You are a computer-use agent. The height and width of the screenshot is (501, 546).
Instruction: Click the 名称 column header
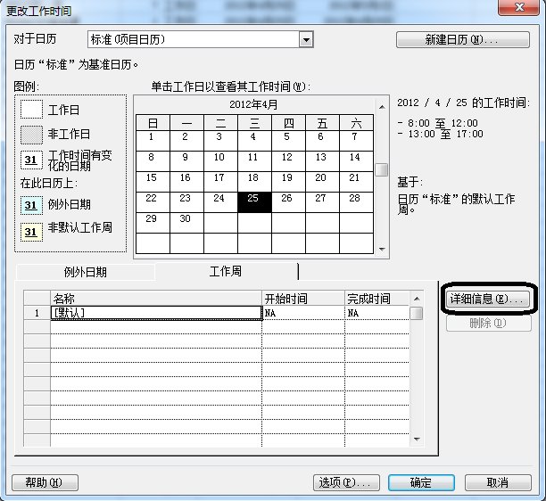click(156, 299)
